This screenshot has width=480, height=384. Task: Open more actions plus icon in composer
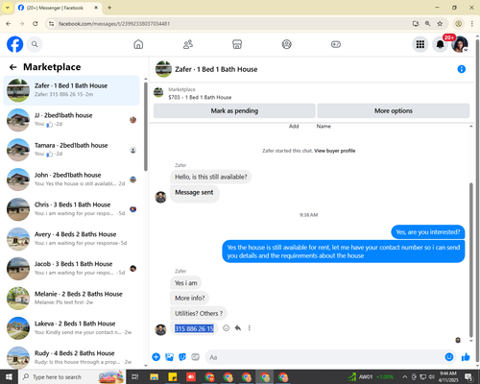[x=156, y=357]
